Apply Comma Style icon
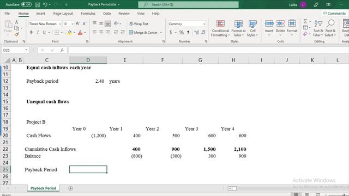 click(188, 33)
